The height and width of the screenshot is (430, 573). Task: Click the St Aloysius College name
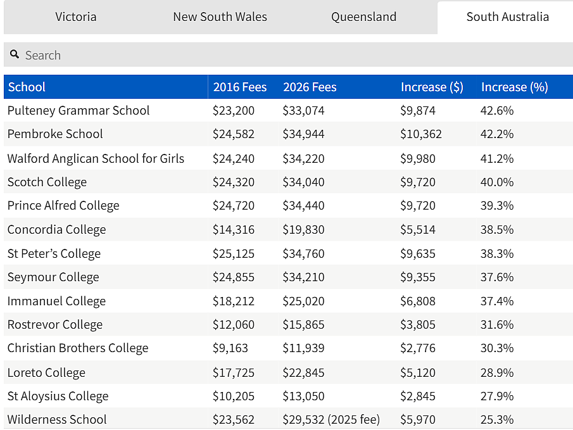(x=58, y=396)
